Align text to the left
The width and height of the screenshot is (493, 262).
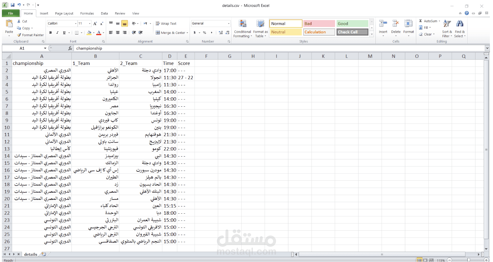click(x=111, y=33)
